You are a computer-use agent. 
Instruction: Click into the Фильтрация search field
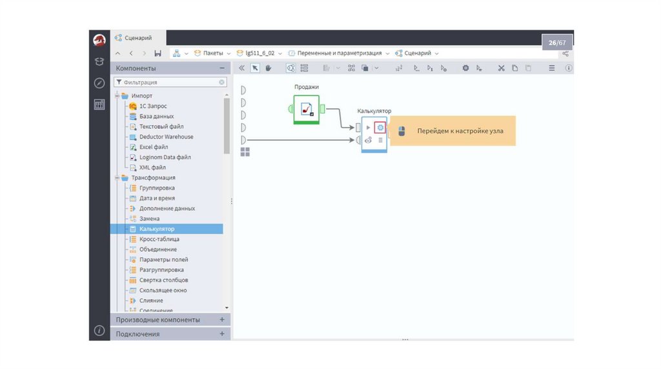point(168,83)
